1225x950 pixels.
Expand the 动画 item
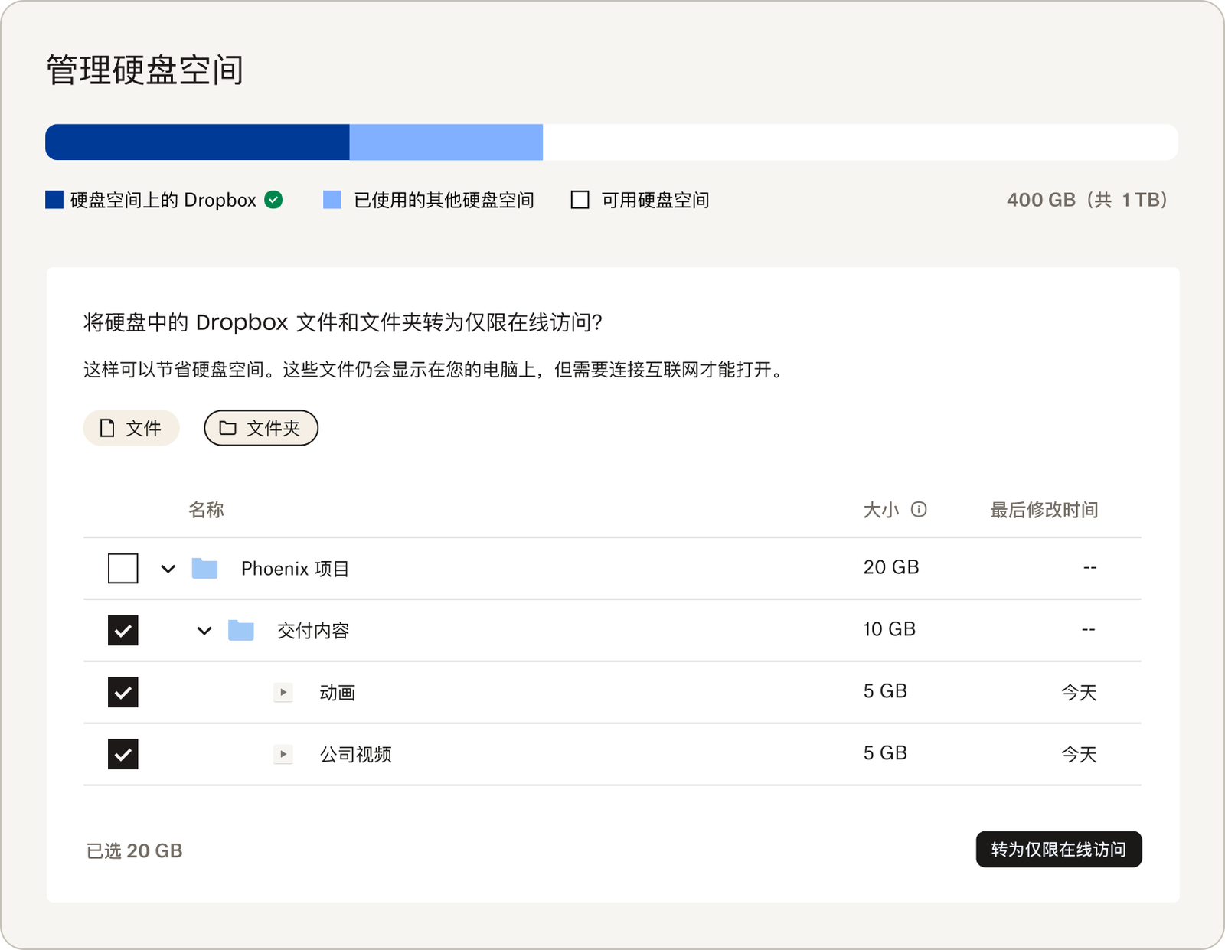point(283,692)
